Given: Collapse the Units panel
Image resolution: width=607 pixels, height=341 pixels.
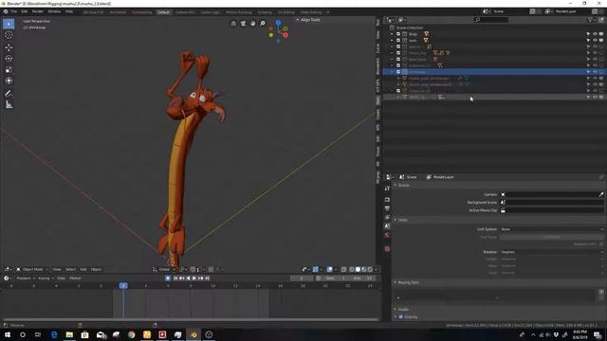Looking at the screenshot, I should pyautogui.click(x=401, y=220).
